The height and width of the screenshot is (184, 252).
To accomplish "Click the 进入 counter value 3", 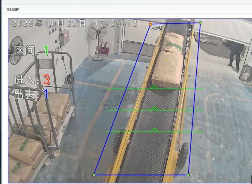I will point(46,80).
